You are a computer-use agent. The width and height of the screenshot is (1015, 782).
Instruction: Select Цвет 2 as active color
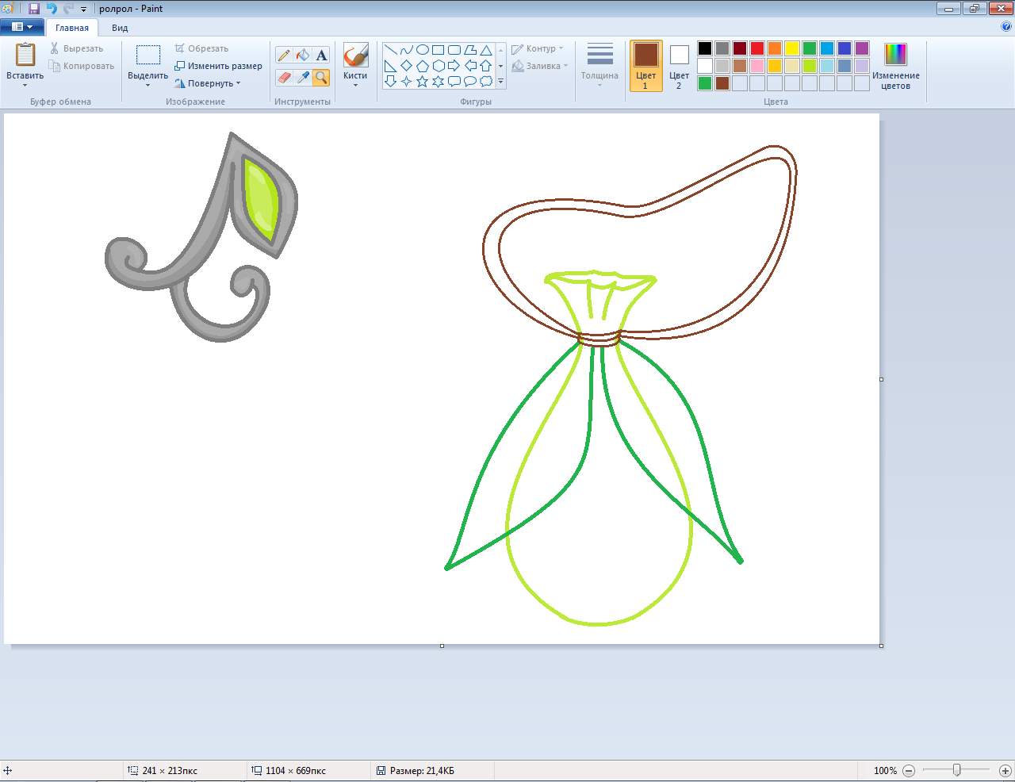(x=679, y=66)
